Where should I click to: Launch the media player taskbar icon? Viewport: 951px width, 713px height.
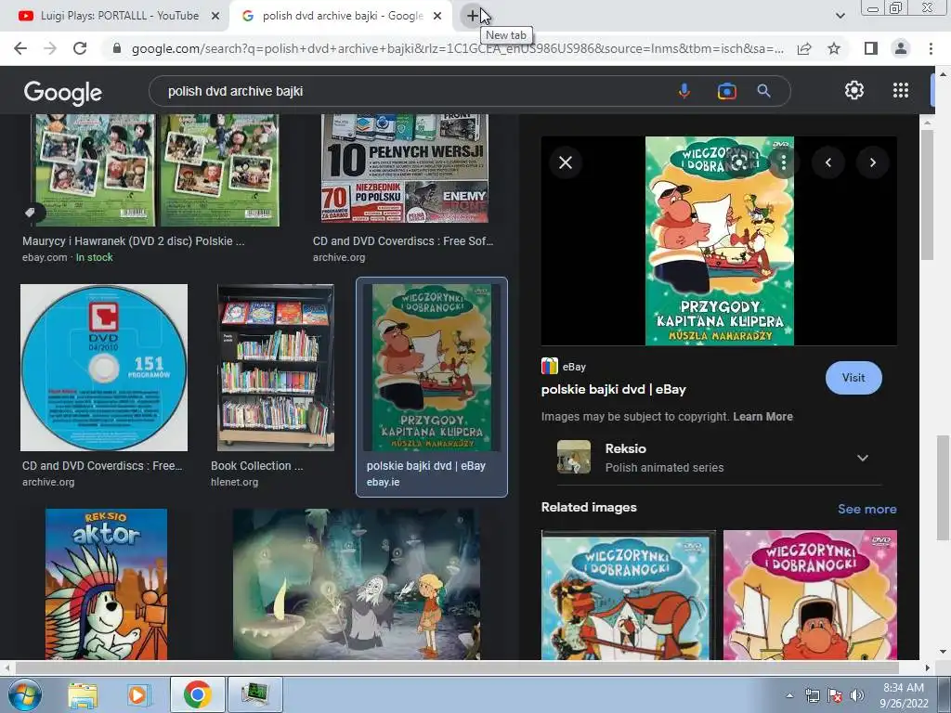click(138, 694)
